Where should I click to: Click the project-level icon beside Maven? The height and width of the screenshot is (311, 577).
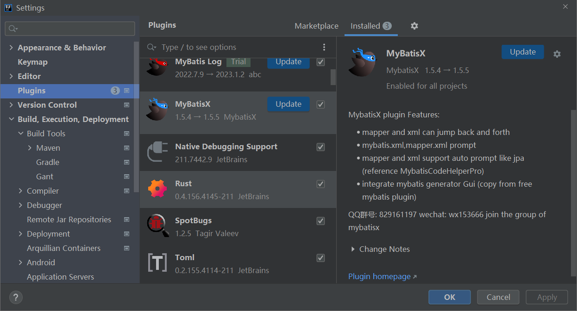(x=126, y=148)
